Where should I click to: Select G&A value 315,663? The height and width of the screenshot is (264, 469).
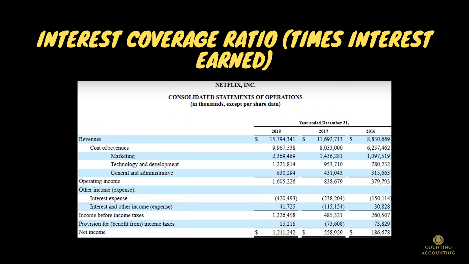[x=381, y=173]
